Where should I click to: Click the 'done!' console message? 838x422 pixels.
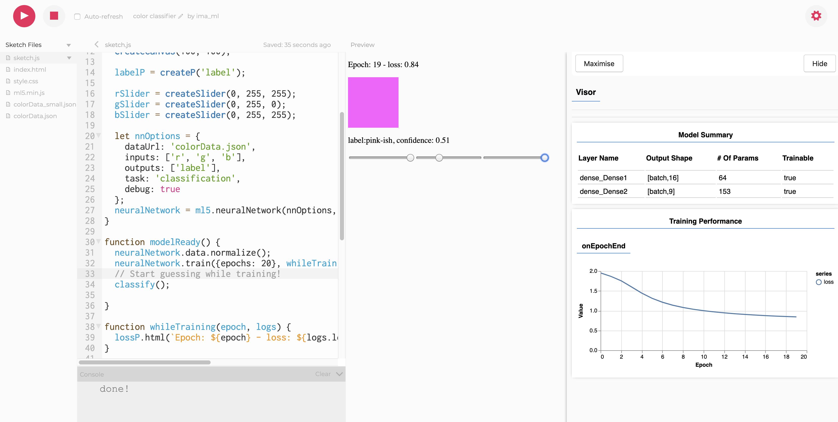point(114,389)
